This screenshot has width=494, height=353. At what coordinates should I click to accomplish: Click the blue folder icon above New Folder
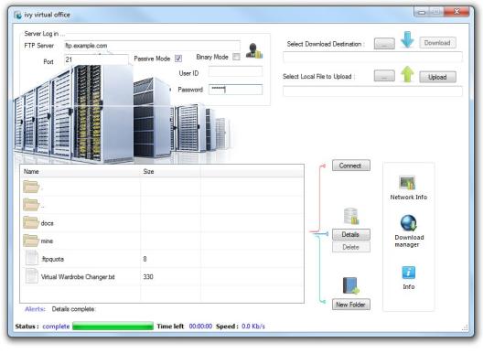[351, 285]
